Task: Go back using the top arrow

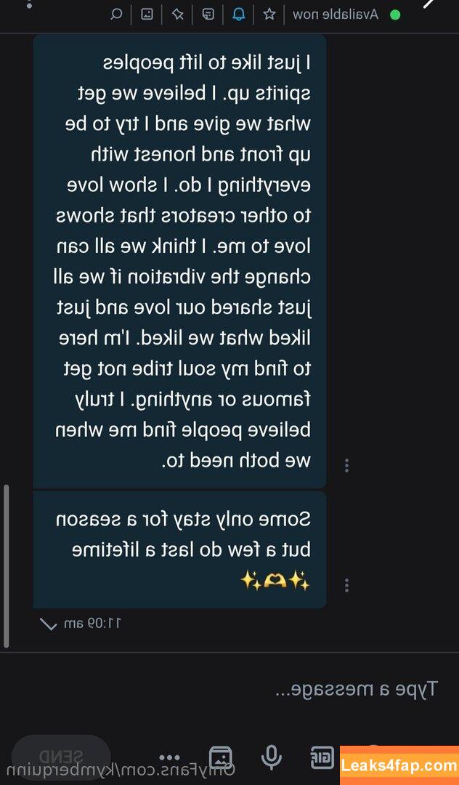Action: [x=430, y=4]
